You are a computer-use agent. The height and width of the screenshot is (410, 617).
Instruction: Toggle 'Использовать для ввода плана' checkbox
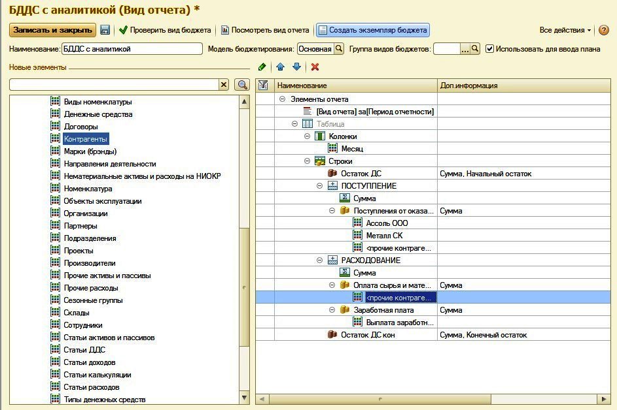490,49
